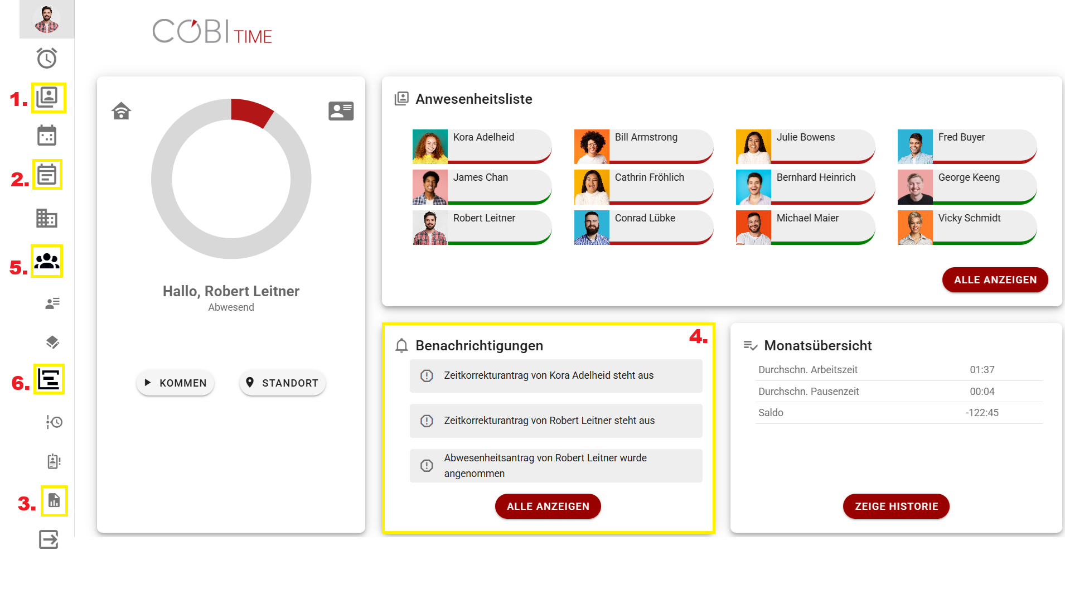1065x598 pixels.
Task: Open the employees group icon in sidebar
Action: [47, 261]
